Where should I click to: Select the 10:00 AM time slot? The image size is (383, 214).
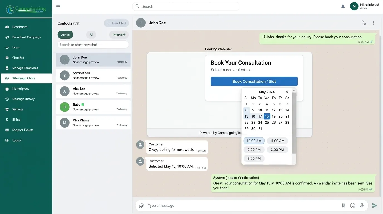[254, 141]
